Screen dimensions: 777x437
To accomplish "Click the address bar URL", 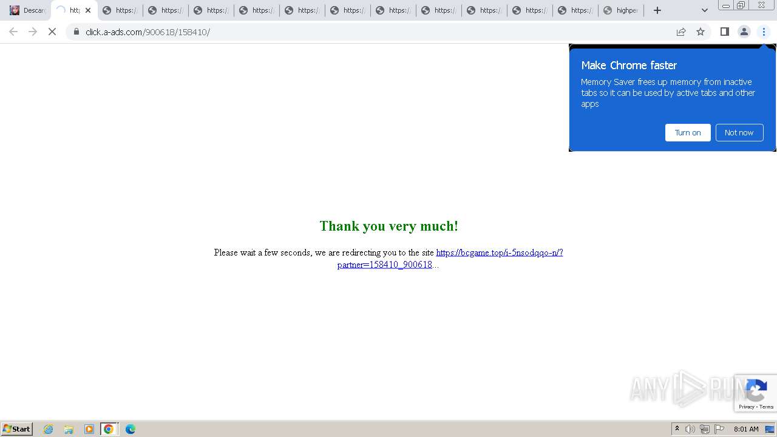I will tap(148, 32).
